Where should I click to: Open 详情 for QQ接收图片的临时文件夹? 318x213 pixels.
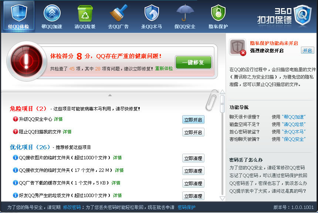click(118, 158)
